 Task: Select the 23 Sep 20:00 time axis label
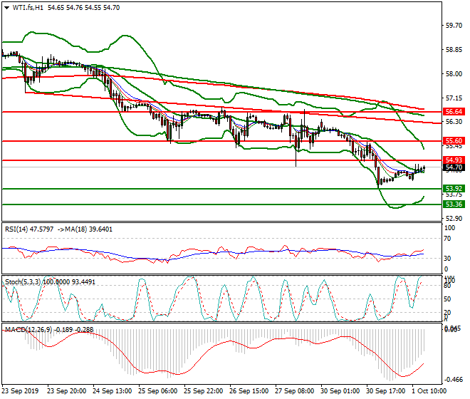66,391
